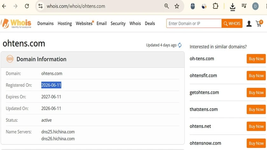Open the Domains menu
The width and height of the screenshot is (267, 150).
click(x=45, y=24)
